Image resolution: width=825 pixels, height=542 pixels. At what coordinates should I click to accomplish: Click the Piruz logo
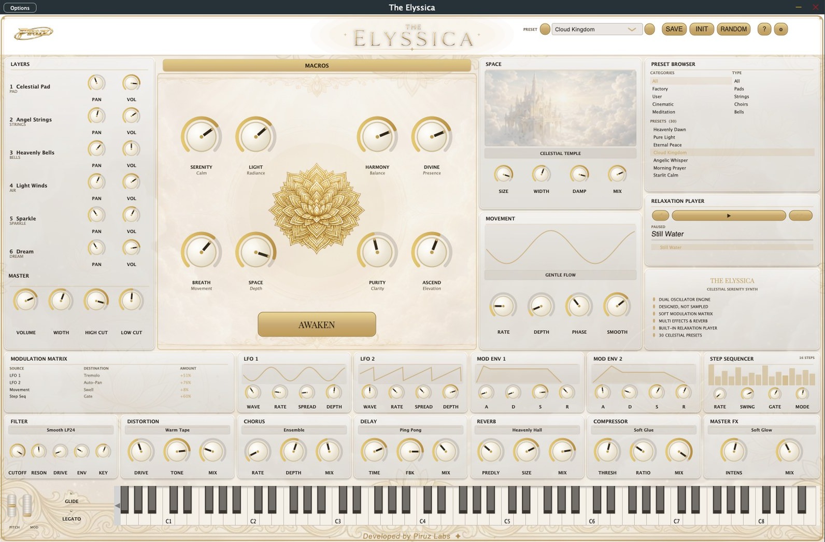(33, 33)
